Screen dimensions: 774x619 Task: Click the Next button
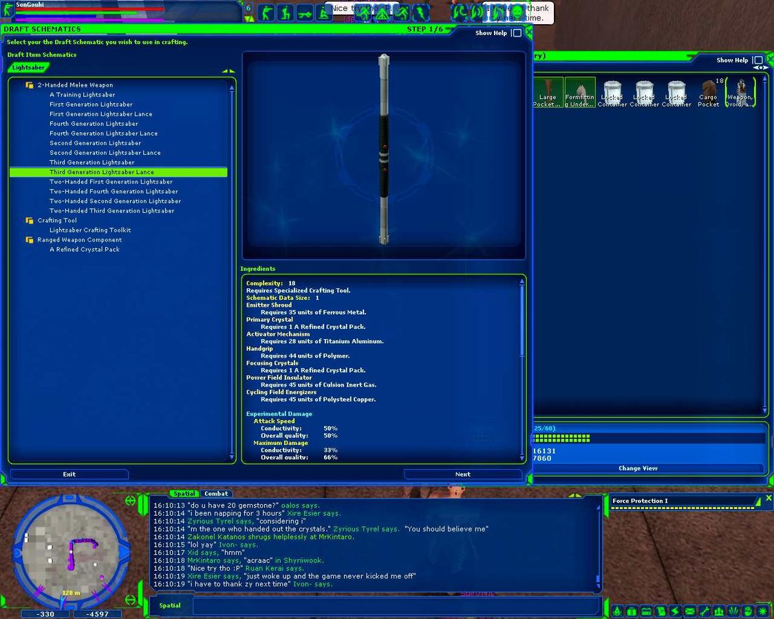pos(462,474)
